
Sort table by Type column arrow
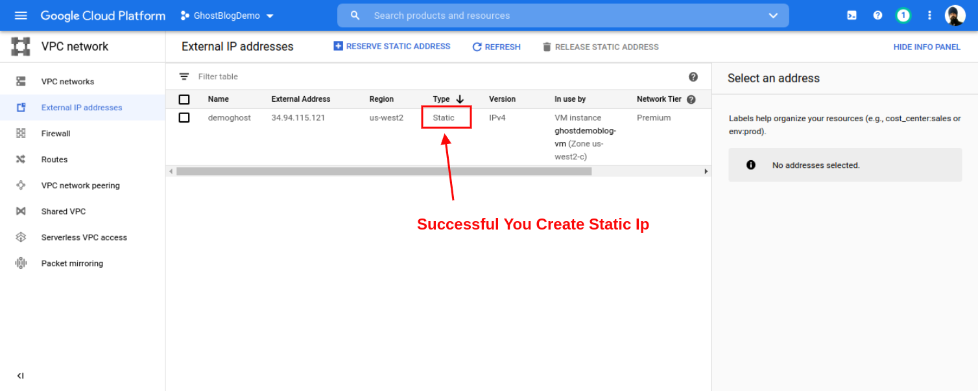click(460, 99)
